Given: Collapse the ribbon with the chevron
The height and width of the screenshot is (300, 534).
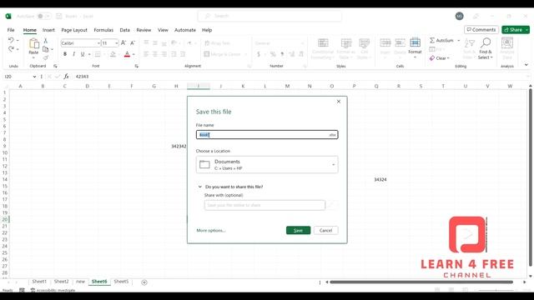Looking at the screenshot, I should [x=526, y=65].
